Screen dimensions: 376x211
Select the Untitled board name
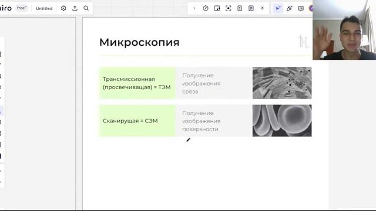44,8
